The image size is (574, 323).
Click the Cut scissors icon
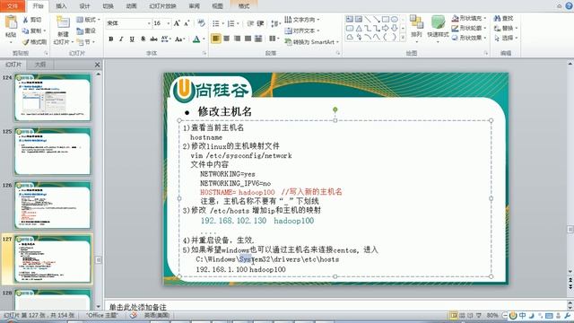(x=26, y=20)
